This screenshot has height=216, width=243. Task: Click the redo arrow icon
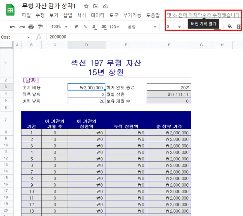(x=22, y=27)
